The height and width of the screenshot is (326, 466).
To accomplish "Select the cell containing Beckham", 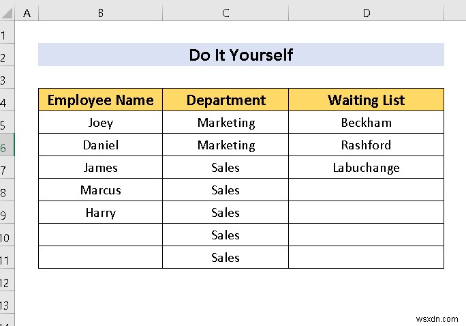I will pyautogui.click(x=367, y=123).
